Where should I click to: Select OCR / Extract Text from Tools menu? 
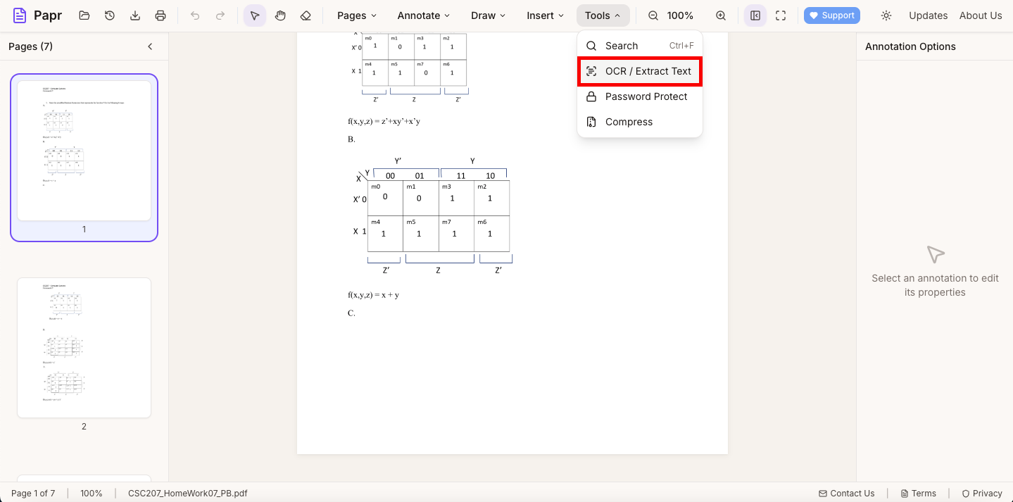[x=639, y=71]
